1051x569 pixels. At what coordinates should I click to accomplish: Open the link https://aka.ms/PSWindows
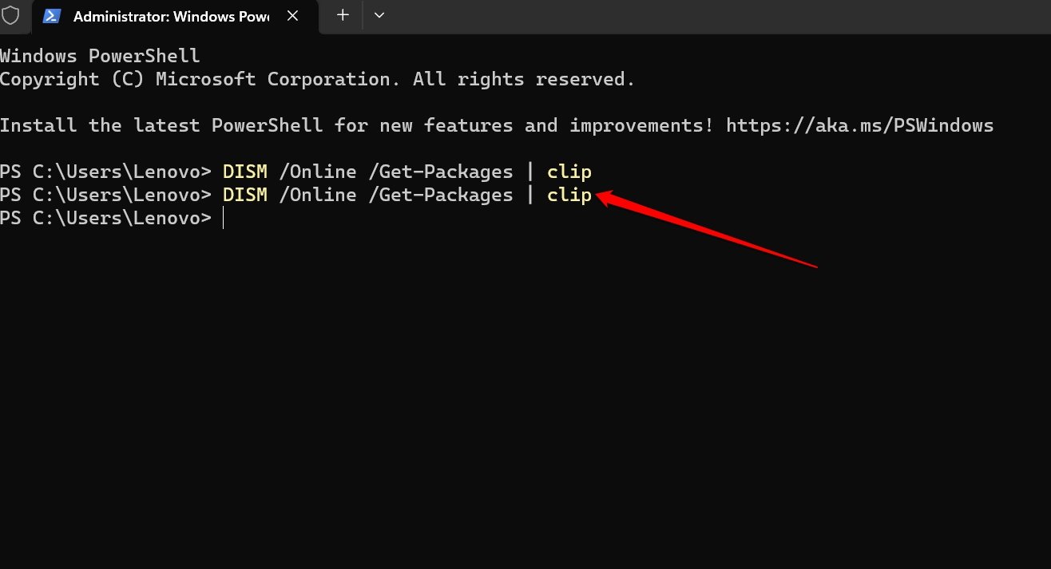tap(859, 124)
